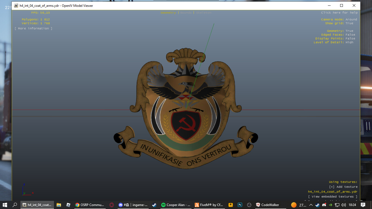Show hidden system tray icons
372x209 pixels.
[311, 205]
